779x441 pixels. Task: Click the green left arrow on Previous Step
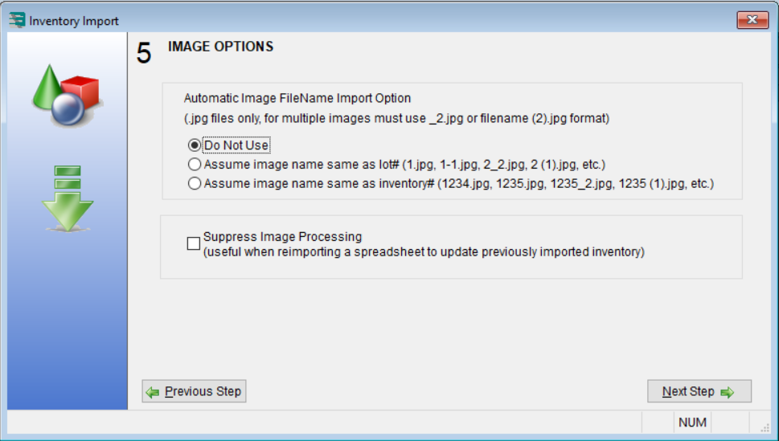click(x=153, y=392)
